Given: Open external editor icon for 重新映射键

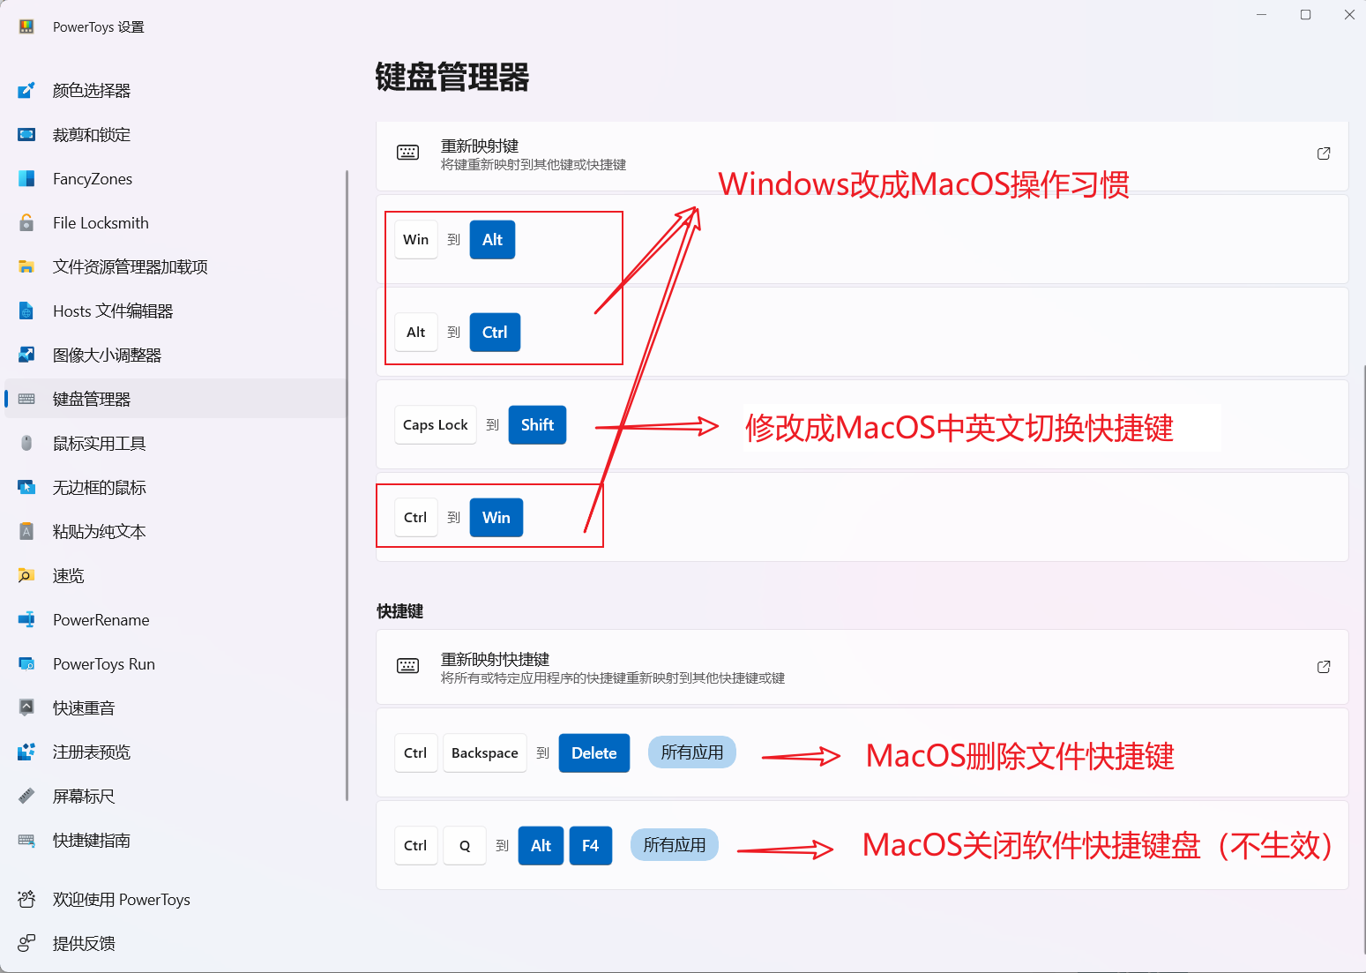Looking at the screenshot, I should click(x=1324, y=153).
